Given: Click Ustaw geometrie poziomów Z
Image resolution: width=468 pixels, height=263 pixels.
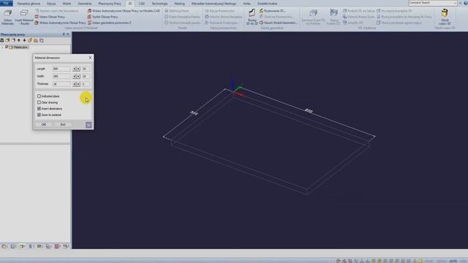Looking at the screenshot, I should (109, 23).
